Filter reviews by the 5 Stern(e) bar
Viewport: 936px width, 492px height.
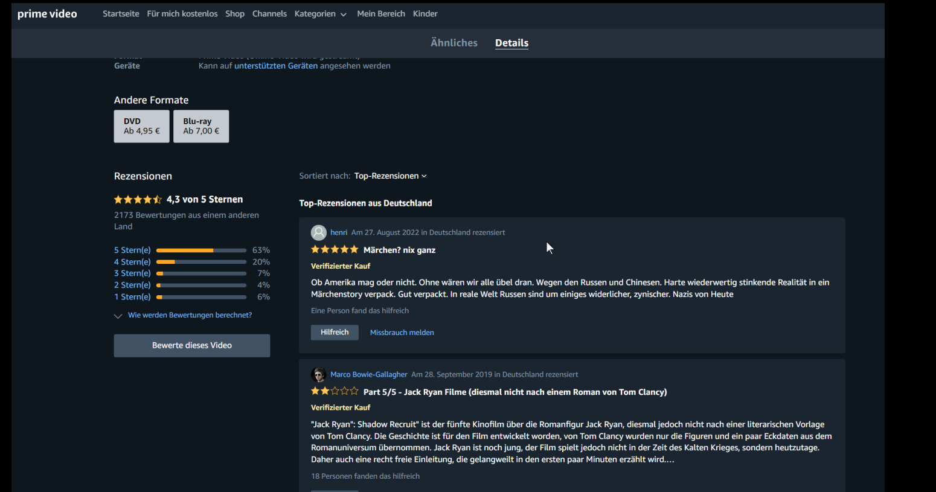(x=192, y=250)
